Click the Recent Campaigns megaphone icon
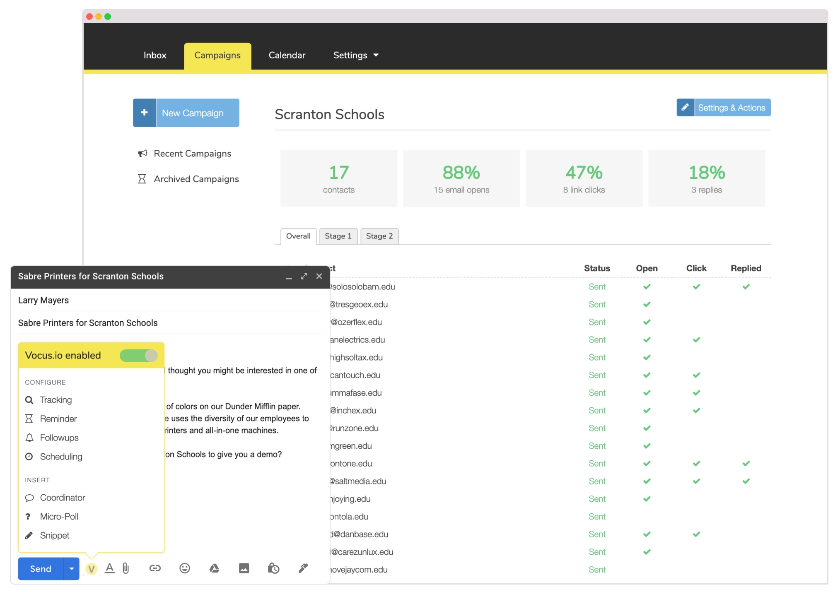The image size is (840, 592). [x=142, y=154]
